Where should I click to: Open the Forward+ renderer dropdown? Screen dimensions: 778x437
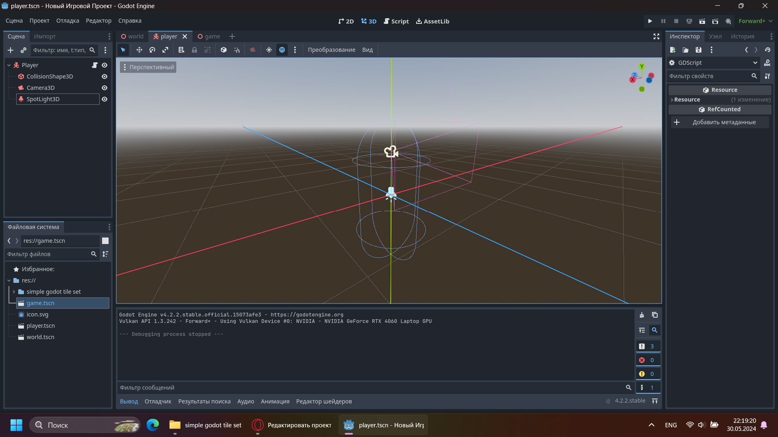pyautogui.click(x=755, y=21)
